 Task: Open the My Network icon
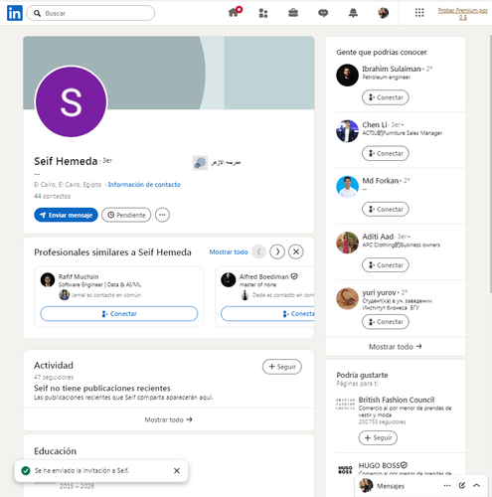coord(263,13)
